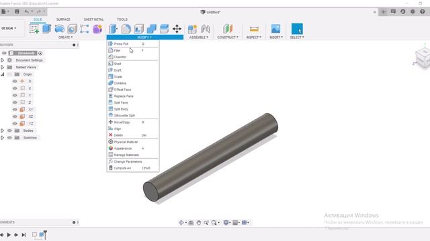The height and width of the screenshot is (241, 430).
Task: Open the Create Form purple icon
Action: 97,29
